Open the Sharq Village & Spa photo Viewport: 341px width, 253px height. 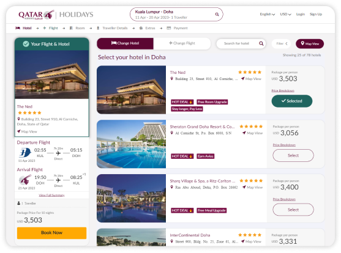[132, 198]
